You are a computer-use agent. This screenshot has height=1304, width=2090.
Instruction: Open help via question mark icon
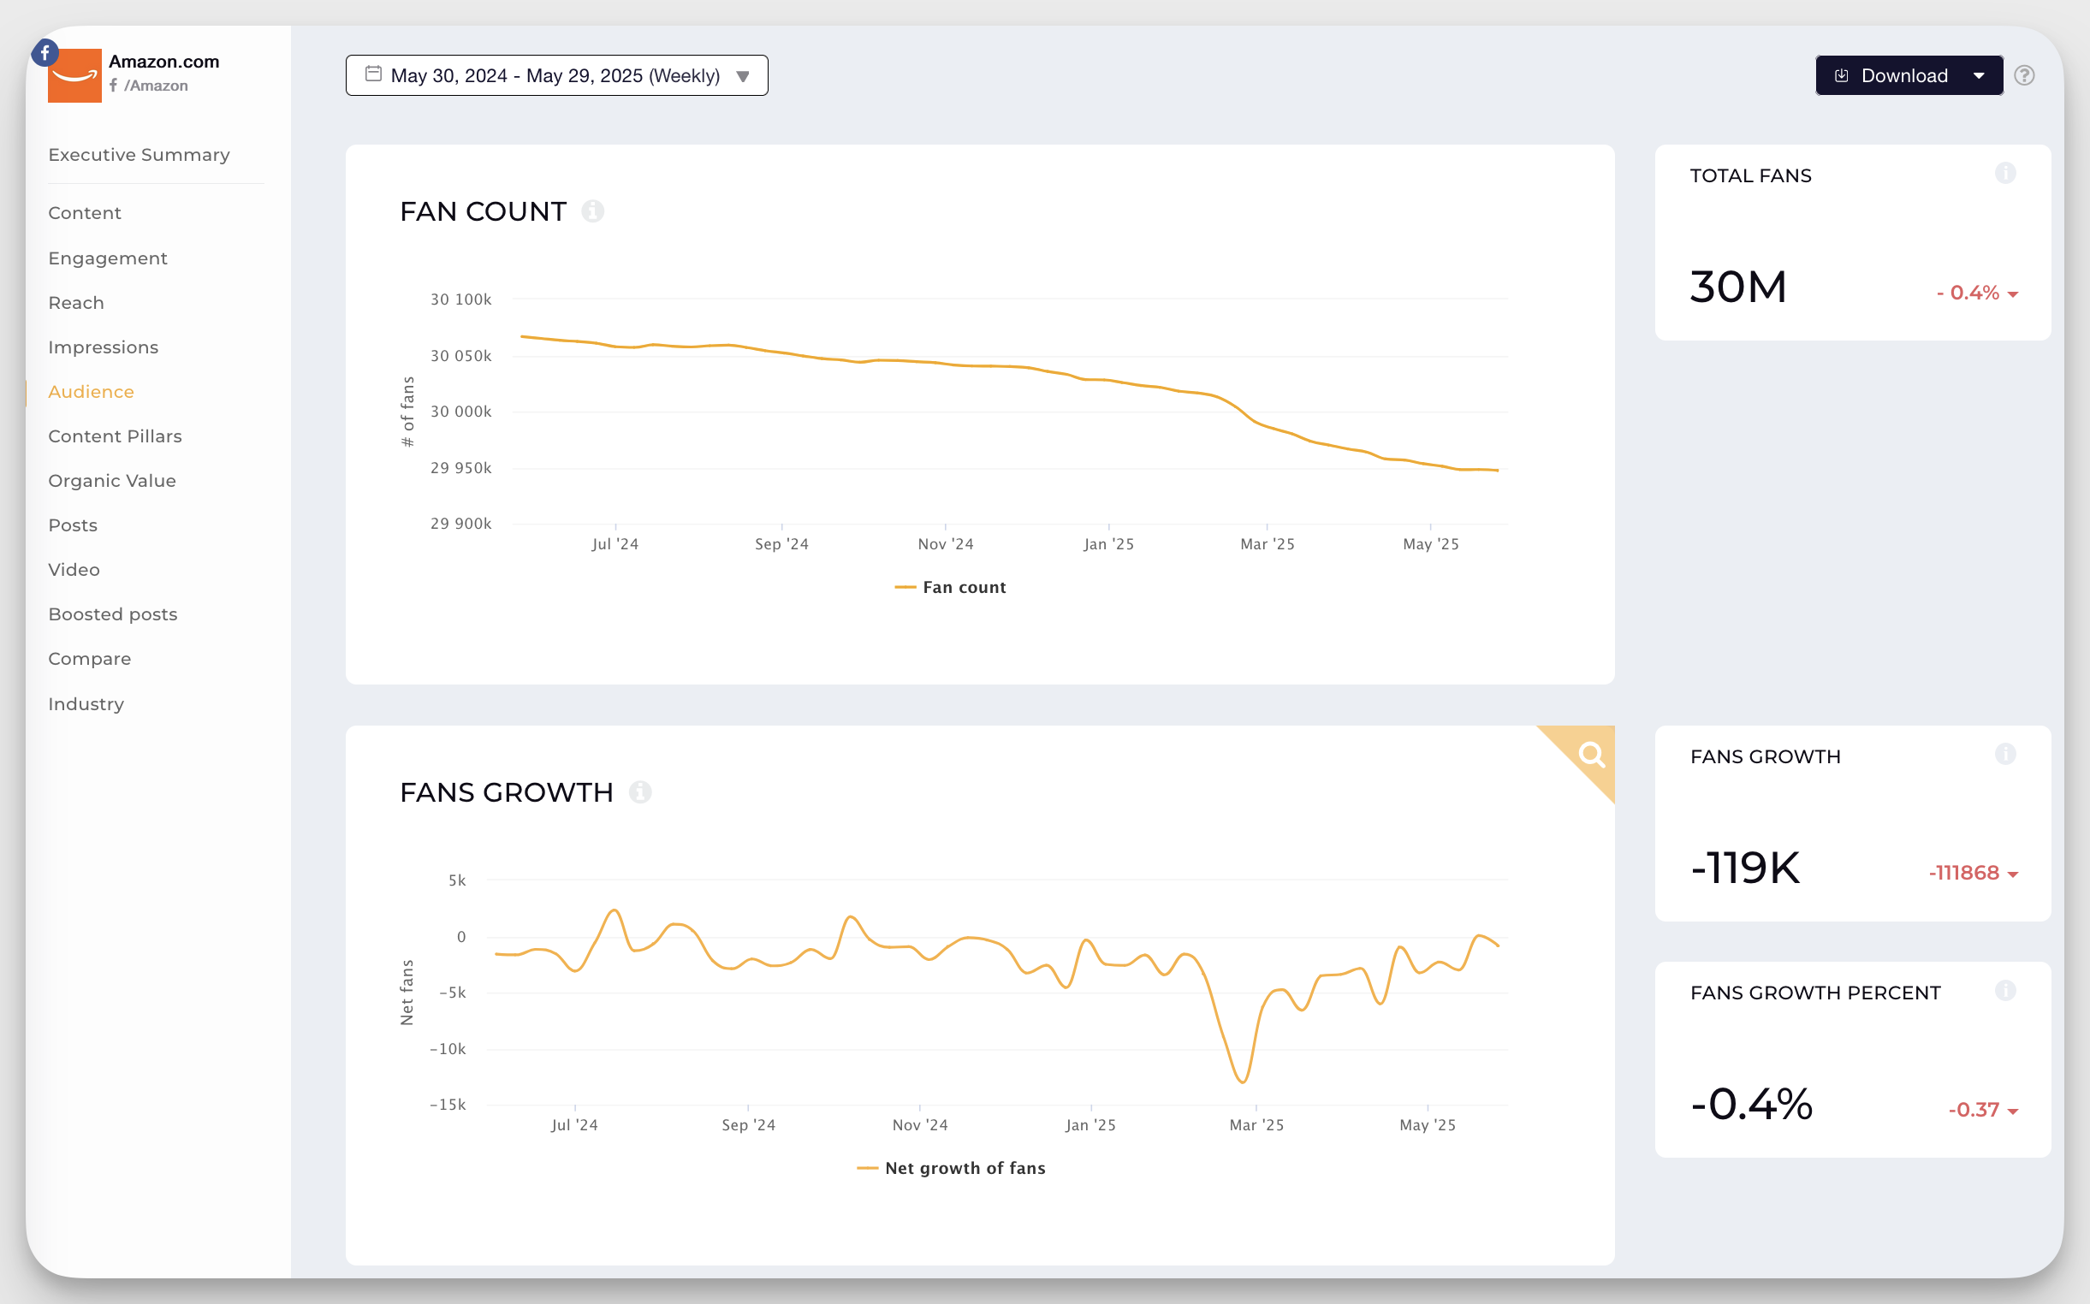click(x=2025, y=75)
